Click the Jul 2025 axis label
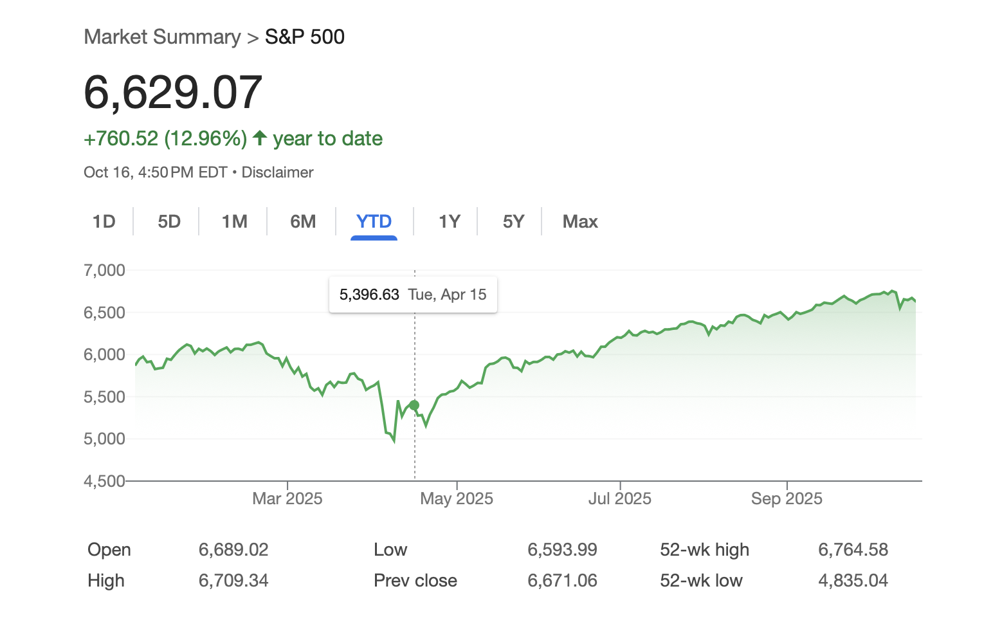Screen dimensions: 993x620 [619, 498]
